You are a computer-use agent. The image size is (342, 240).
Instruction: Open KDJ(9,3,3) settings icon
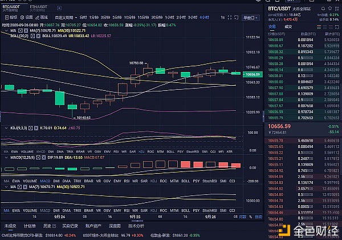tap(31, 128)
